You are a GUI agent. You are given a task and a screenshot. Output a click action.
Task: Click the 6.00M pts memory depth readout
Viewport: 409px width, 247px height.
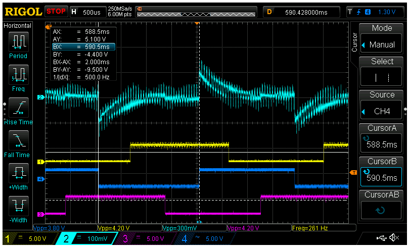tap(120, 15)
